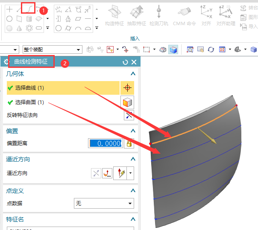Select the Curve inspection feature icon

tap(29, 9)
